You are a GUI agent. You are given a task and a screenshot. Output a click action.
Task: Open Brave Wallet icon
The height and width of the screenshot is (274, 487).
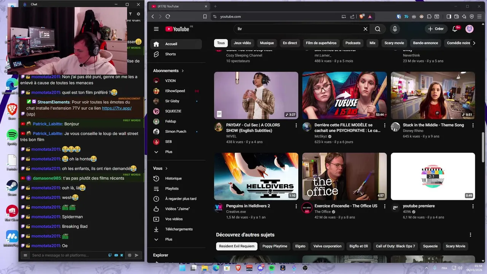tap(456, 16)
